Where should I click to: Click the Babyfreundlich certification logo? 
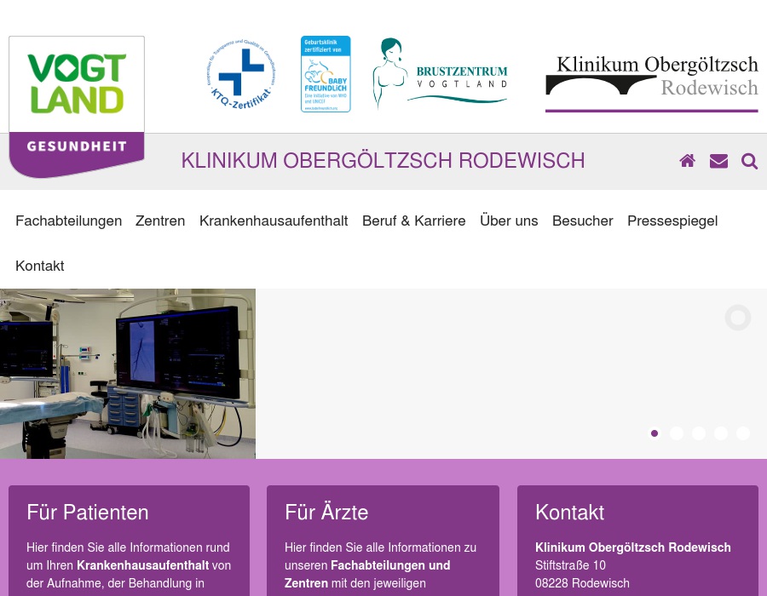coord(325,74)
